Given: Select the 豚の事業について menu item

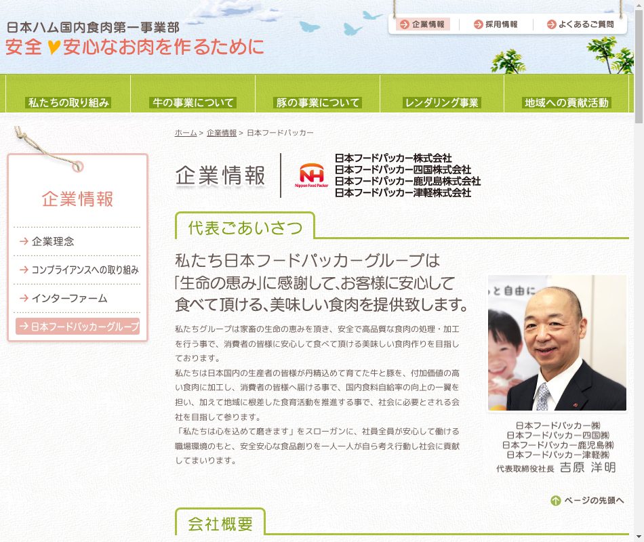Looking at the screenshot, I should (318, 102).
